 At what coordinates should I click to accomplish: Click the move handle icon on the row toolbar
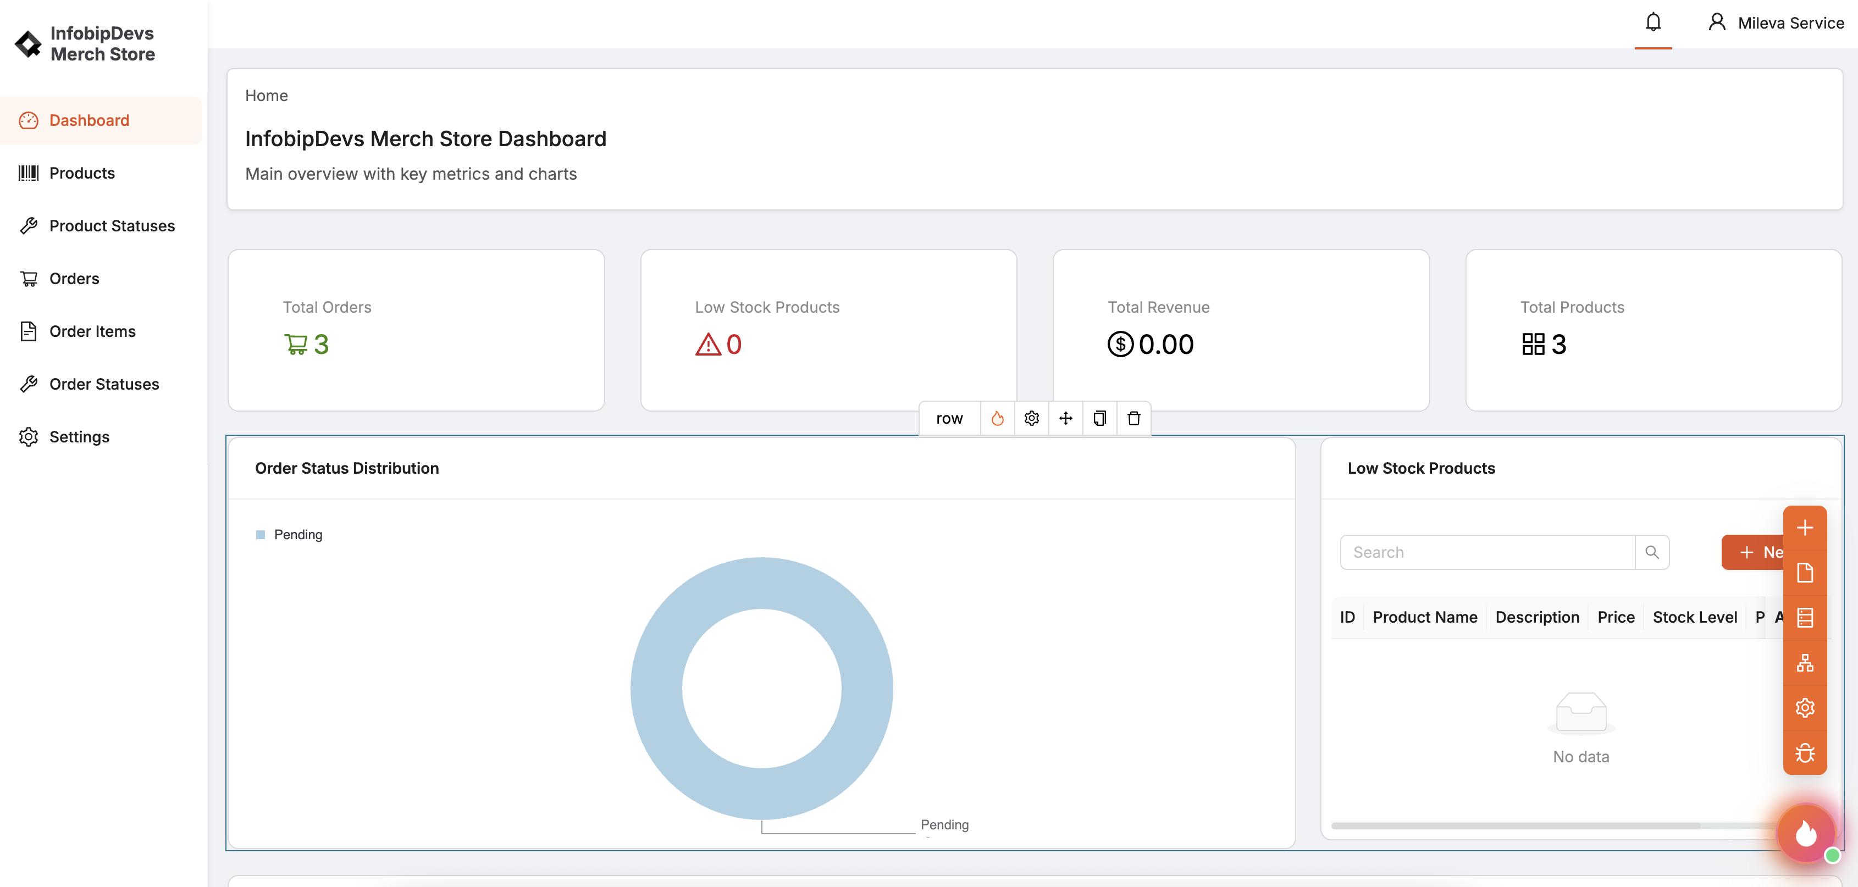click(1065, 418)
